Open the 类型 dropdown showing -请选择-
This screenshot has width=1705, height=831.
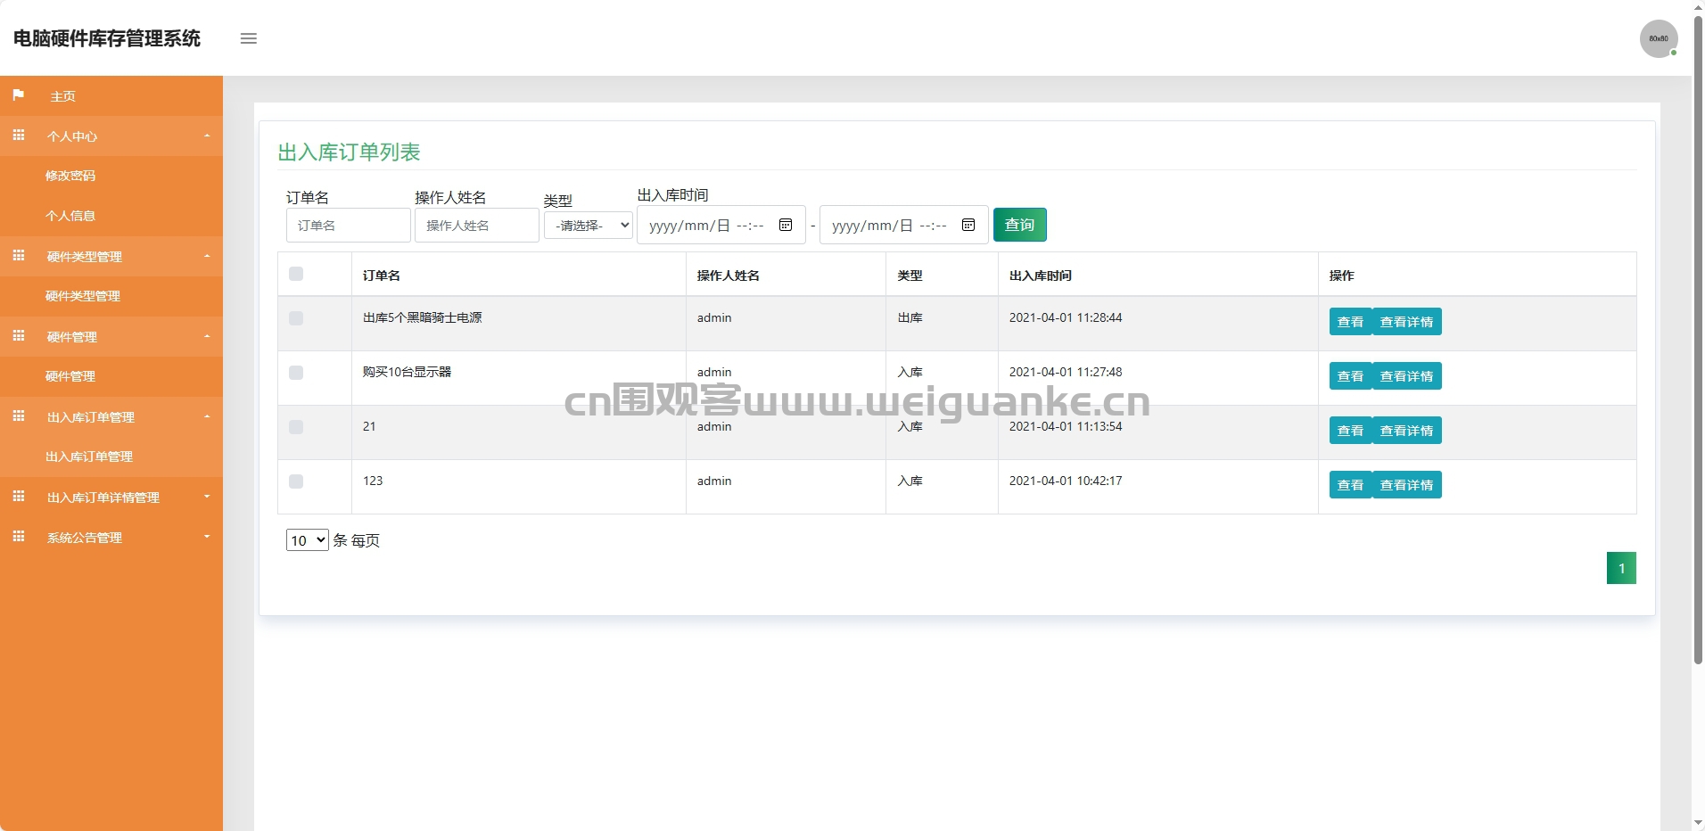pyautogui.click(x=588, y=225)
